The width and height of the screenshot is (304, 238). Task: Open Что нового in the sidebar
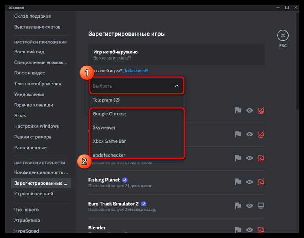point(26,210)
